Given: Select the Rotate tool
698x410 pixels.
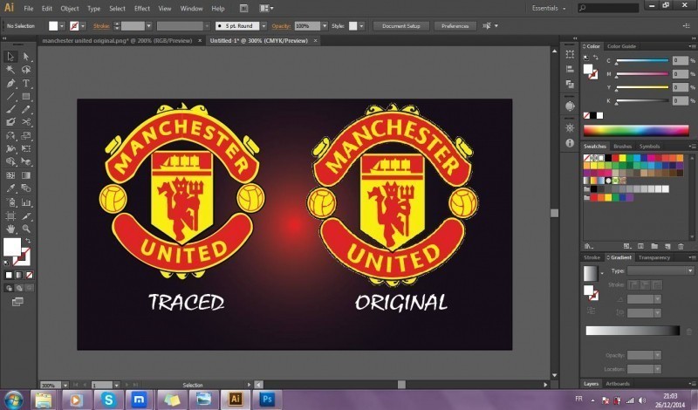Looking at the screenshot, I should point(10,135).
